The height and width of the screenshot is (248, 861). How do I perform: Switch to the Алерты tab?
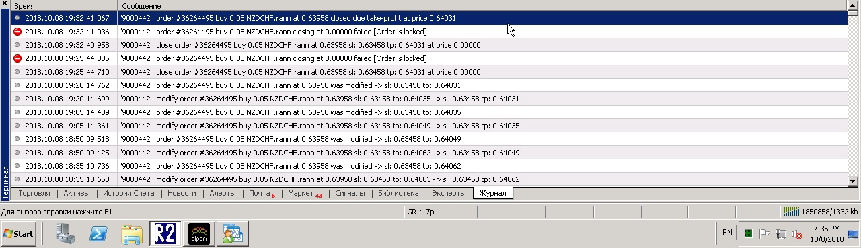point(222,193)
